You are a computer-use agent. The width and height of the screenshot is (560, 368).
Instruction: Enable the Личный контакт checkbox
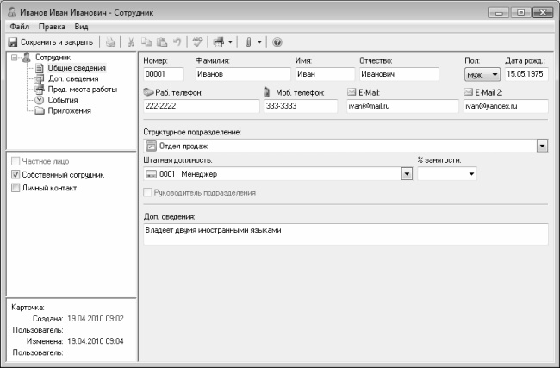[16, 188]
